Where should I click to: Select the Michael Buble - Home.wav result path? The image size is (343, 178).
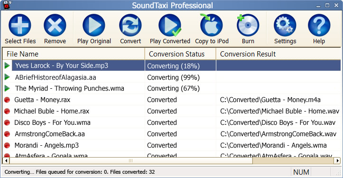[279, 111]
